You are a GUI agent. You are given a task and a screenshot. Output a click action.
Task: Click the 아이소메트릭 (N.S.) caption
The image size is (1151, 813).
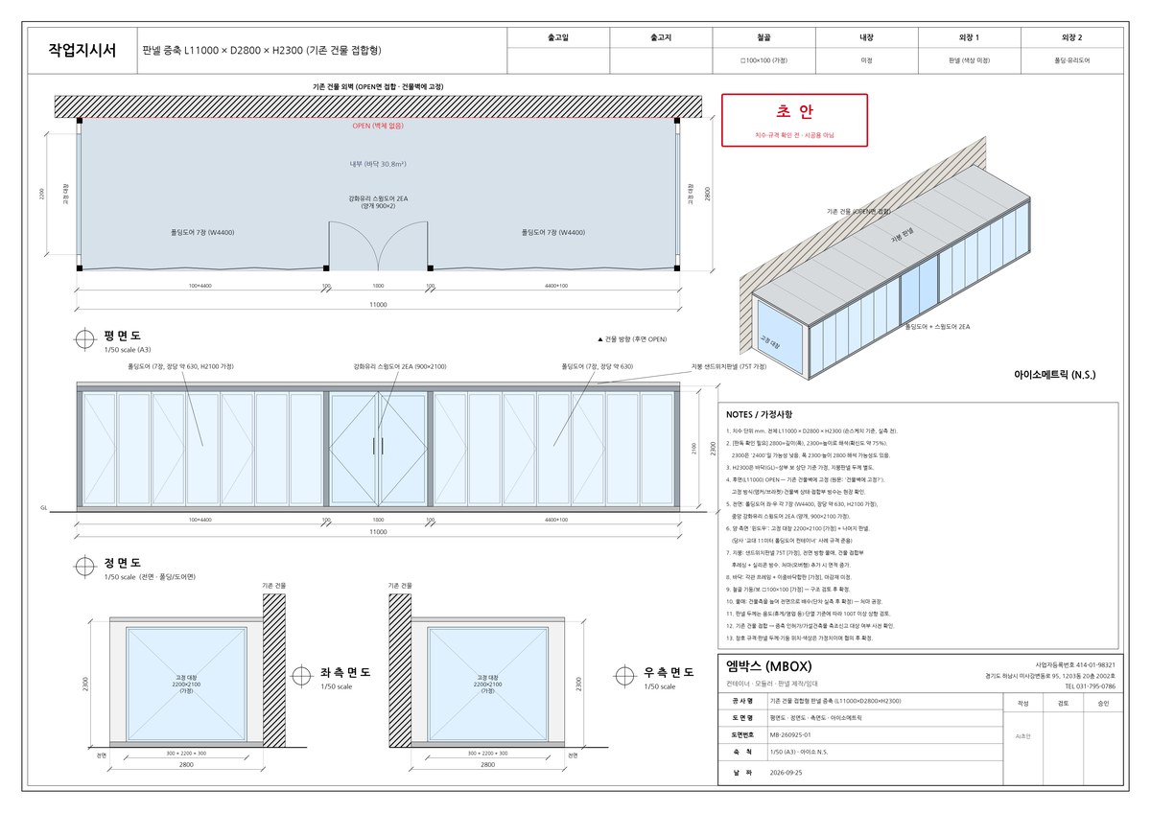1054,374
